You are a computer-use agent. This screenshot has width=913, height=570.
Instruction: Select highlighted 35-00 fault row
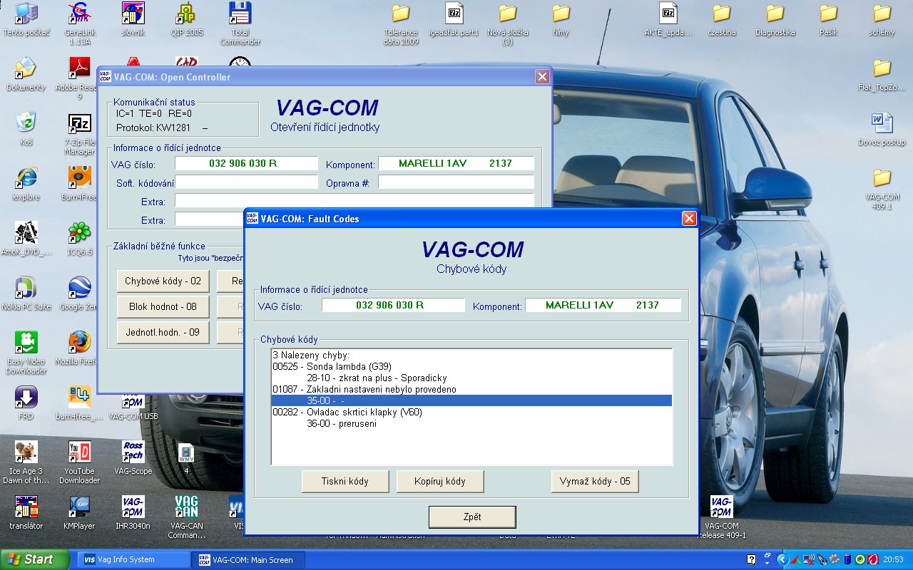(471, 400)
